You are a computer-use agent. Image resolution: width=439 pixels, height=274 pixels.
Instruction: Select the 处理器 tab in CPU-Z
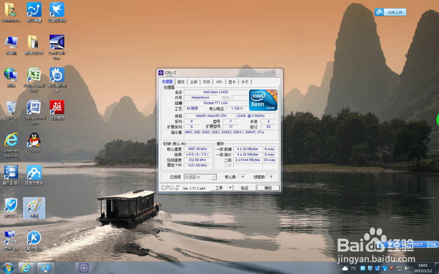point(167,82)
